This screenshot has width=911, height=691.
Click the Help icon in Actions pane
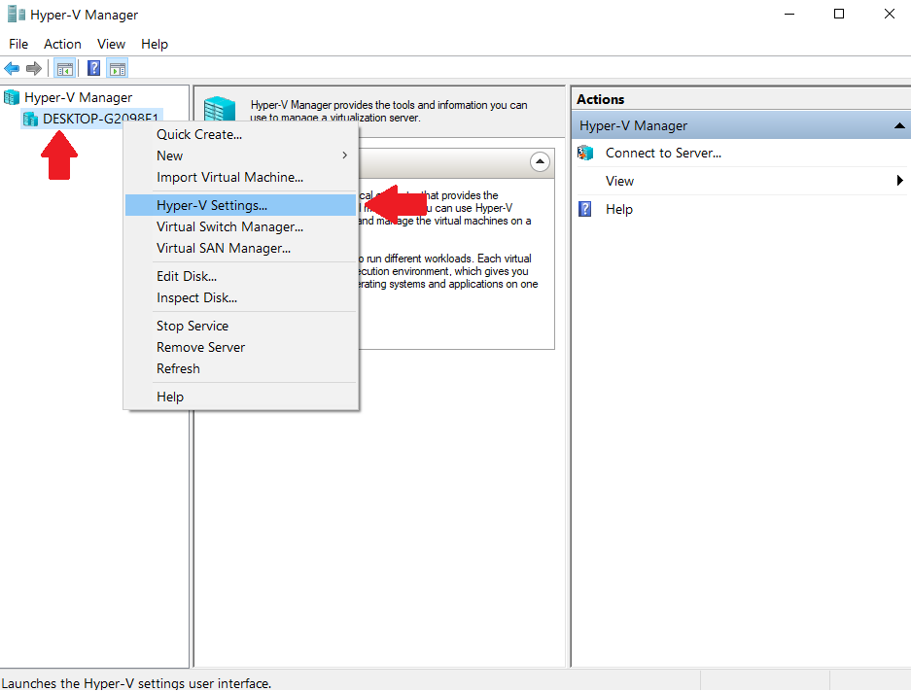pos(585,209)
